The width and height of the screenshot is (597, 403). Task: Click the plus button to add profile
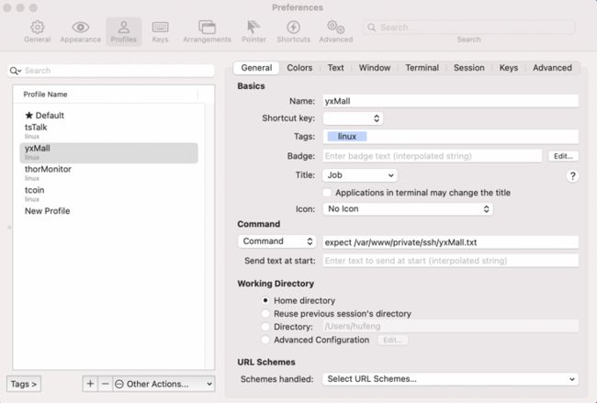tap(90, 384)
